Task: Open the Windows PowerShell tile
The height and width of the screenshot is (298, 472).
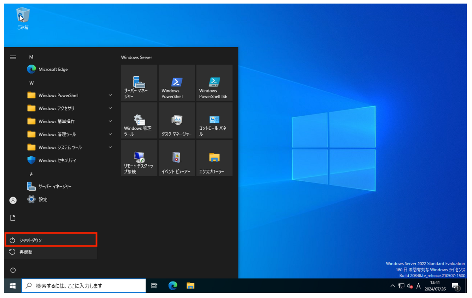Action: coord(177,83)
